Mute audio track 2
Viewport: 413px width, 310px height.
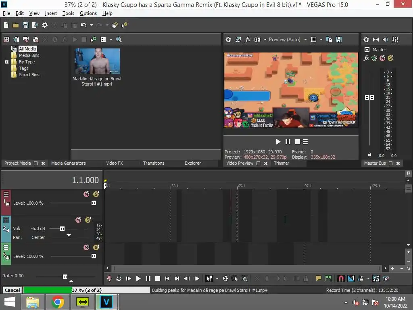coord(78,220)
